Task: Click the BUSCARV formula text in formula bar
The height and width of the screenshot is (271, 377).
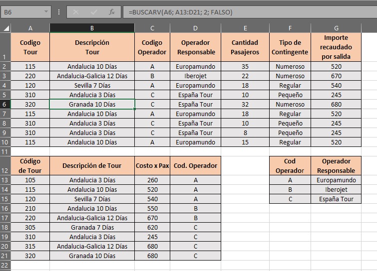Action: (x=180, y=12)
